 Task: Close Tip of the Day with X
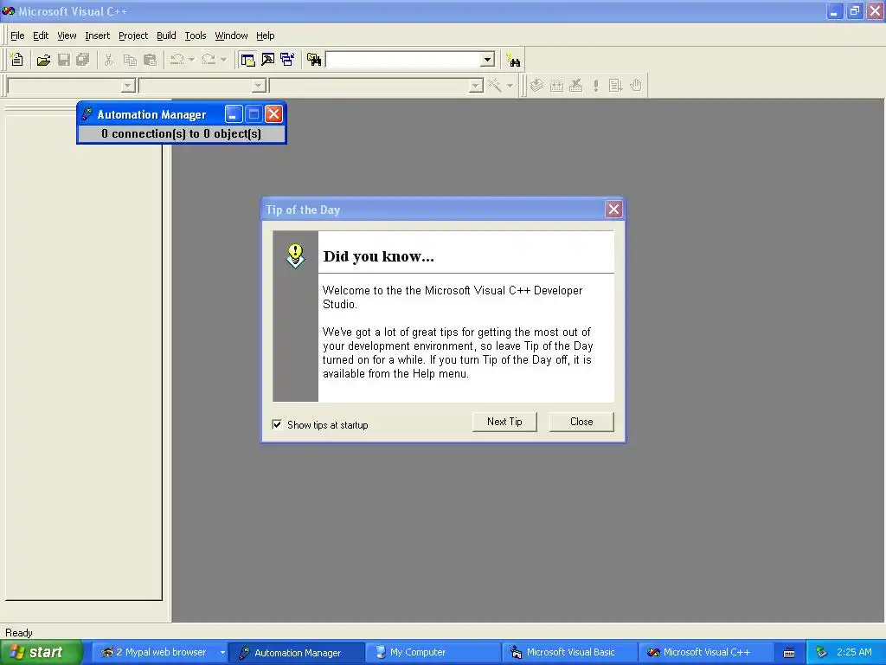[613, 210]
